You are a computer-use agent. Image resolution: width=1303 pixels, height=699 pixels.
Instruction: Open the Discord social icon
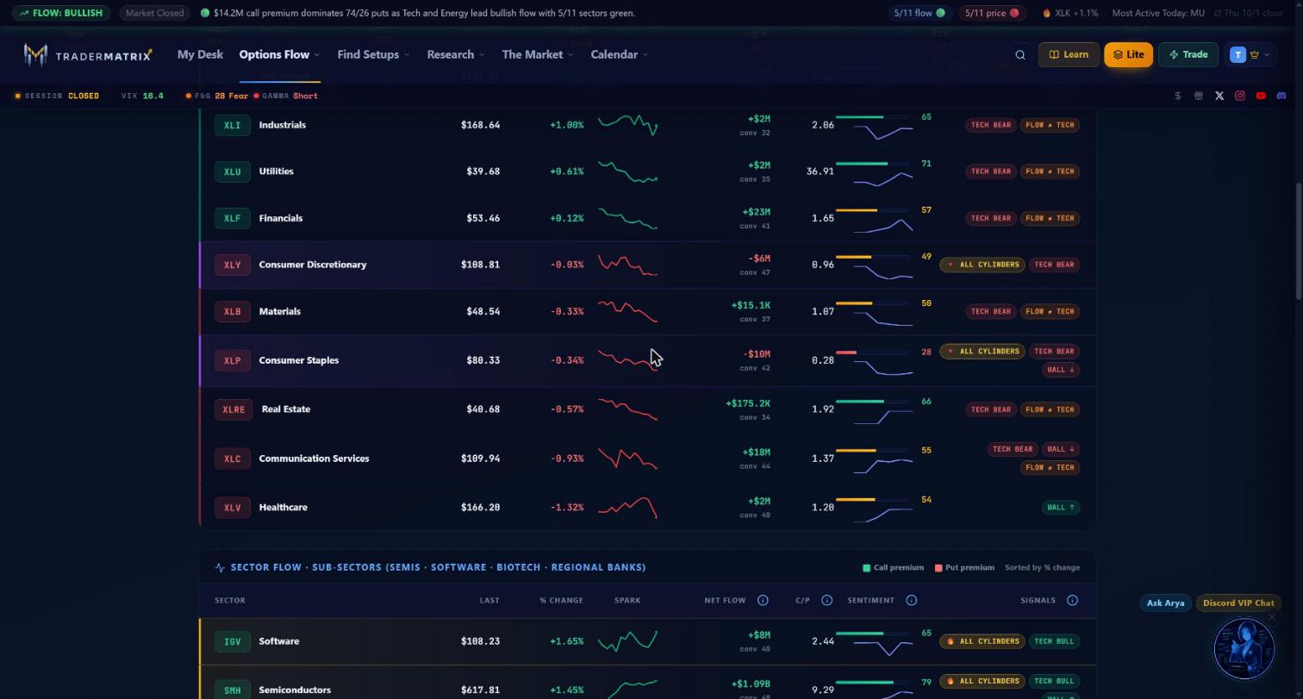1281,96
